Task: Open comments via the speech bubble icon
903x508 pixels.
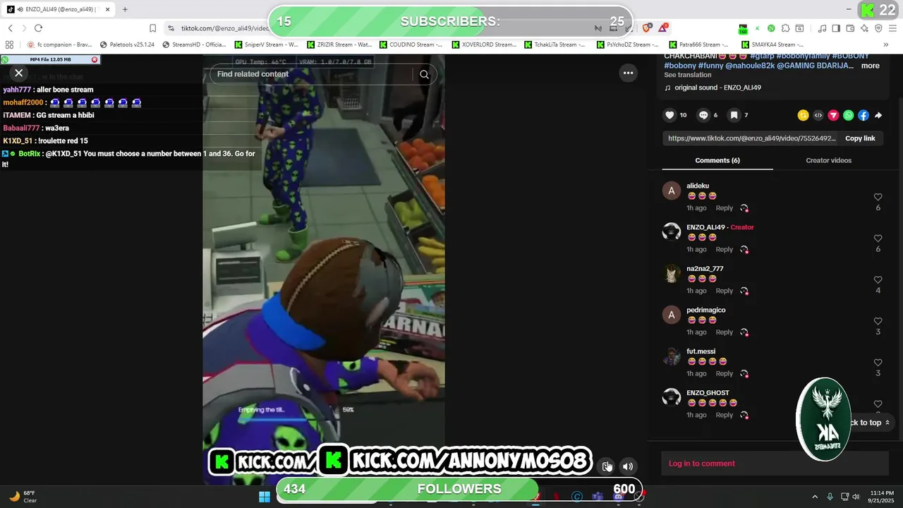Action: 703,115
